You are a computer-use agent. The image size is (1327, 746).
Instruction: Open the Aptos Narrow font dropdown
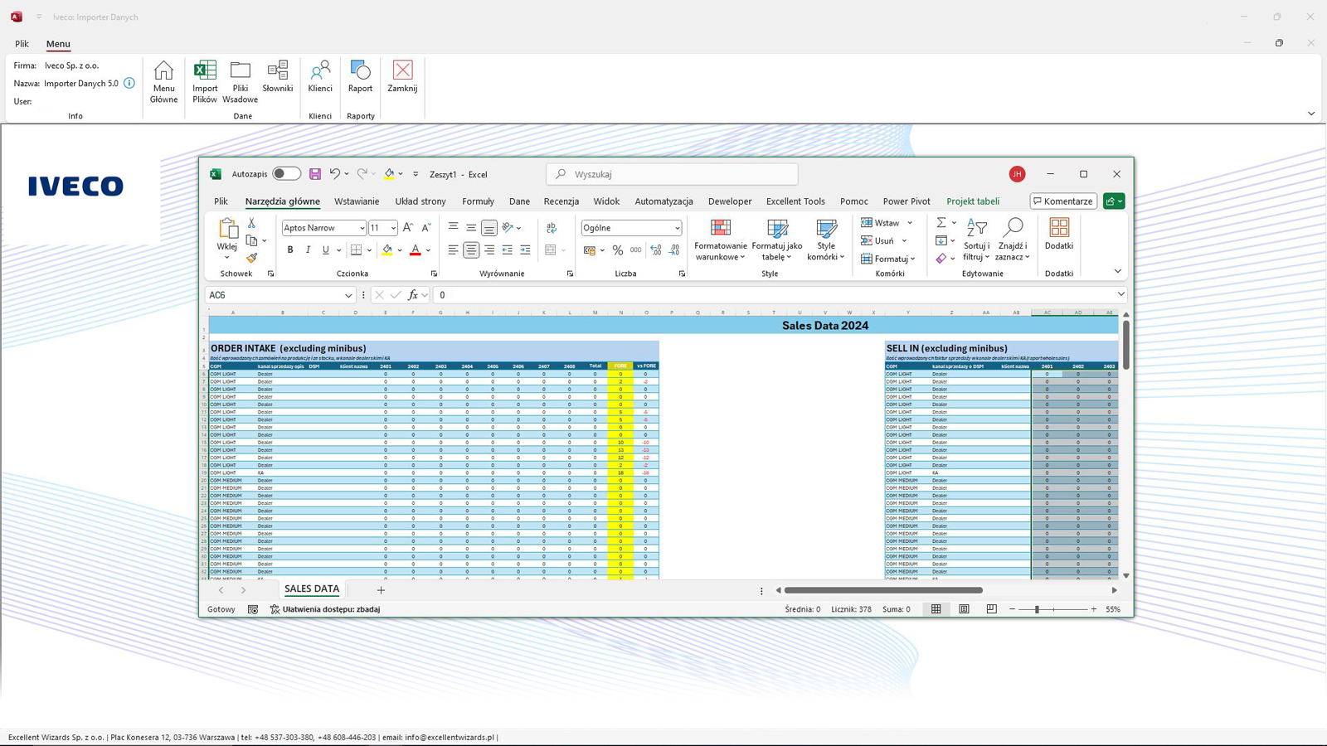click(x=362, y=228)
